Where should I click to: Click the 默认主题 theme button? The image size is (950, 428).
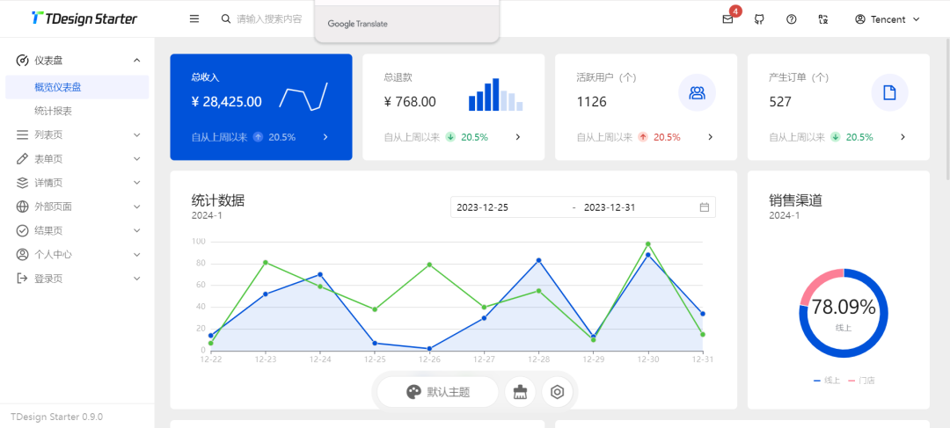coord(438,392)
